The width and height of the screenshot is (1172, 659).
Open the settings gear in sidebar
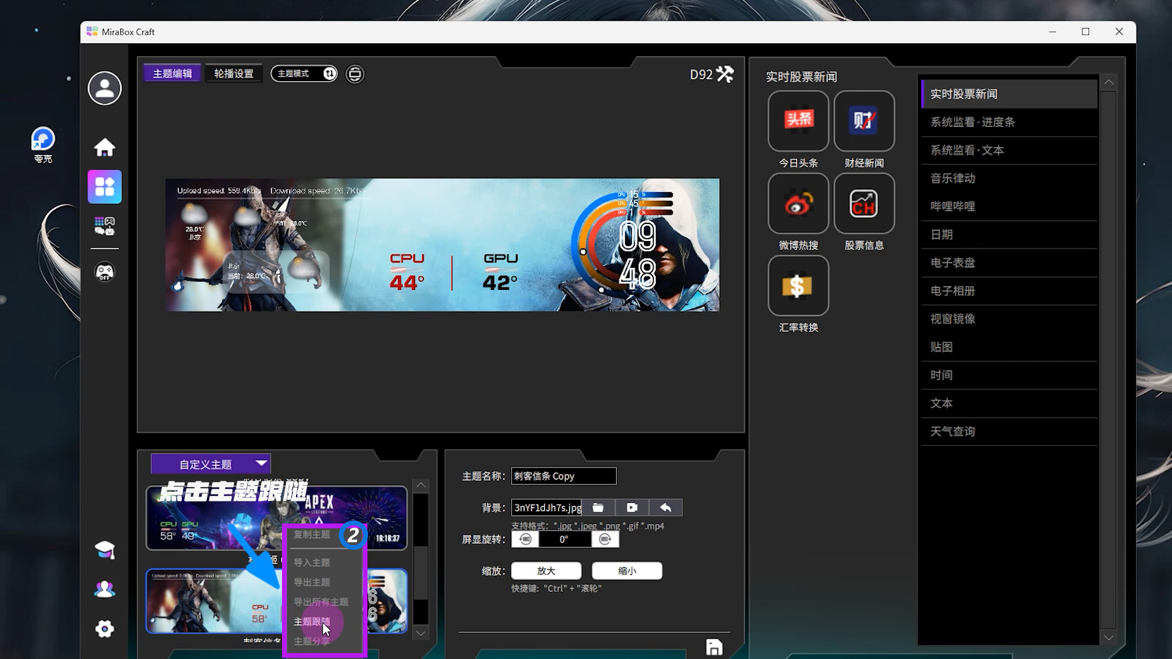pyautogui.click(x=104, y=629)
